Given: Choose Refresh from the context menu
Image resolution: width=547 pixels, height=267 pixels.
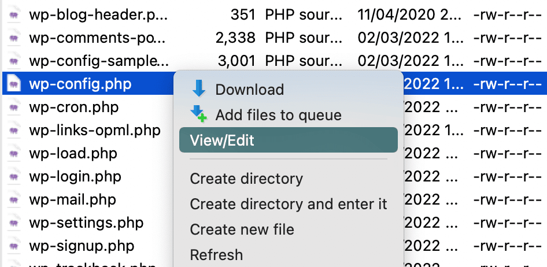Looking at the screenshot, I should 288,254.
